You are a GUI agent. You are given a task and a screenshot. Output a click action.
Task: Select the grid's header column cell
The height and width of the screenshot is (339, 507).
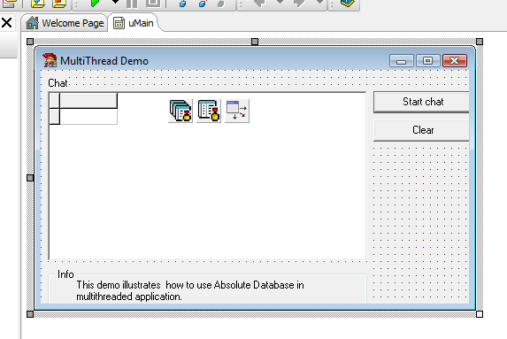(x=88, y=100)
